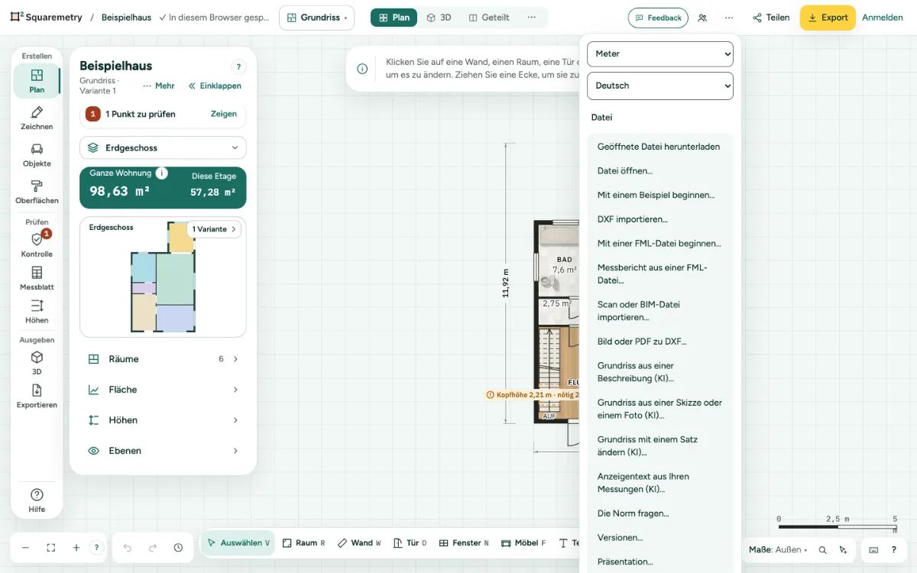Open the Deutsch language dropdown

pyautogui.click(x=660, y=86)
